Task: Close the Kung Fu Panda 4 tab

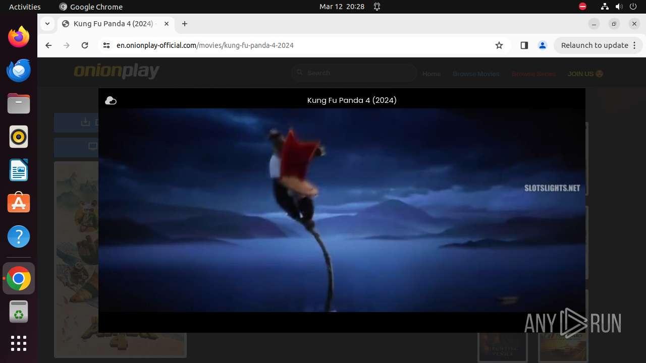Action: click(x=167, y=24)
